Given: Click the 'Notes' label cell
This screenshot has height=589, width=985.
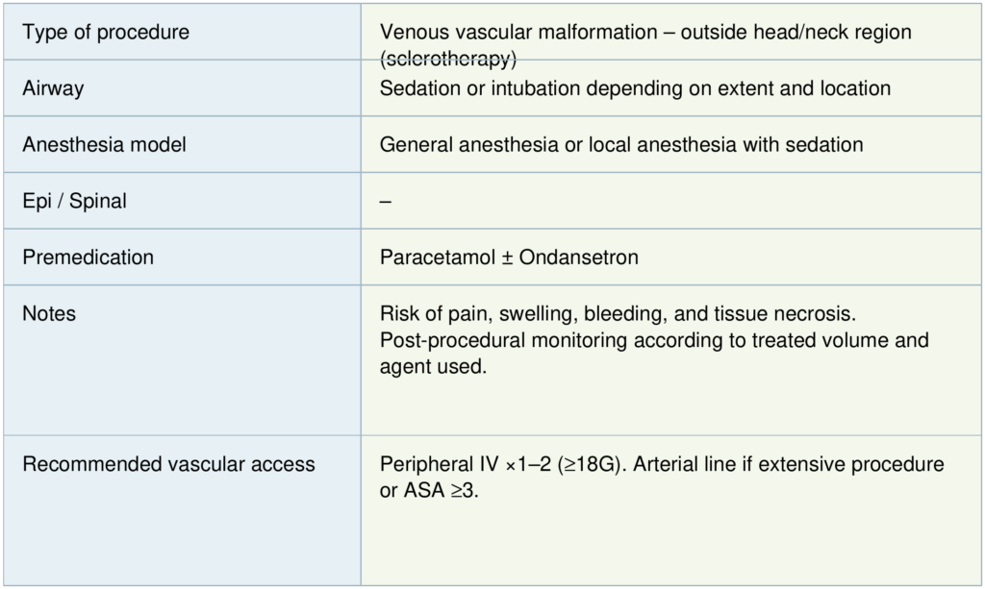Looking at the screenshot, I should click(x=49, y=314).
